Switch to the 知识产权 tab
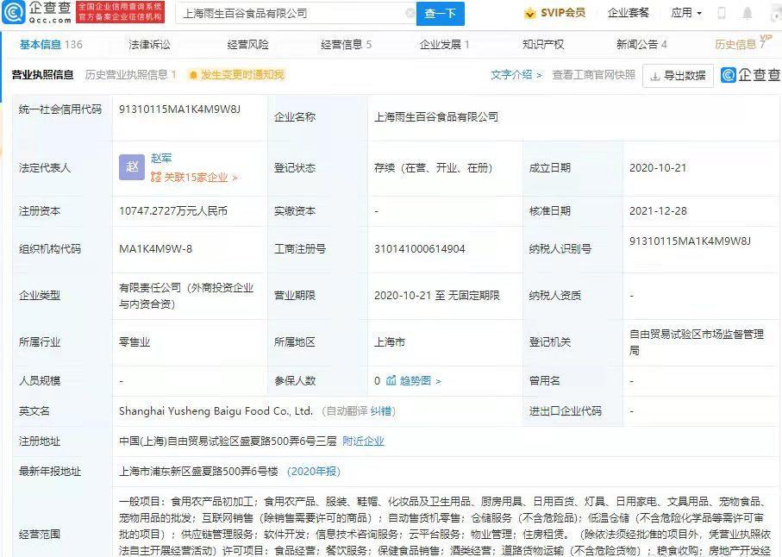Screen dimensions: 782x557 543,44
